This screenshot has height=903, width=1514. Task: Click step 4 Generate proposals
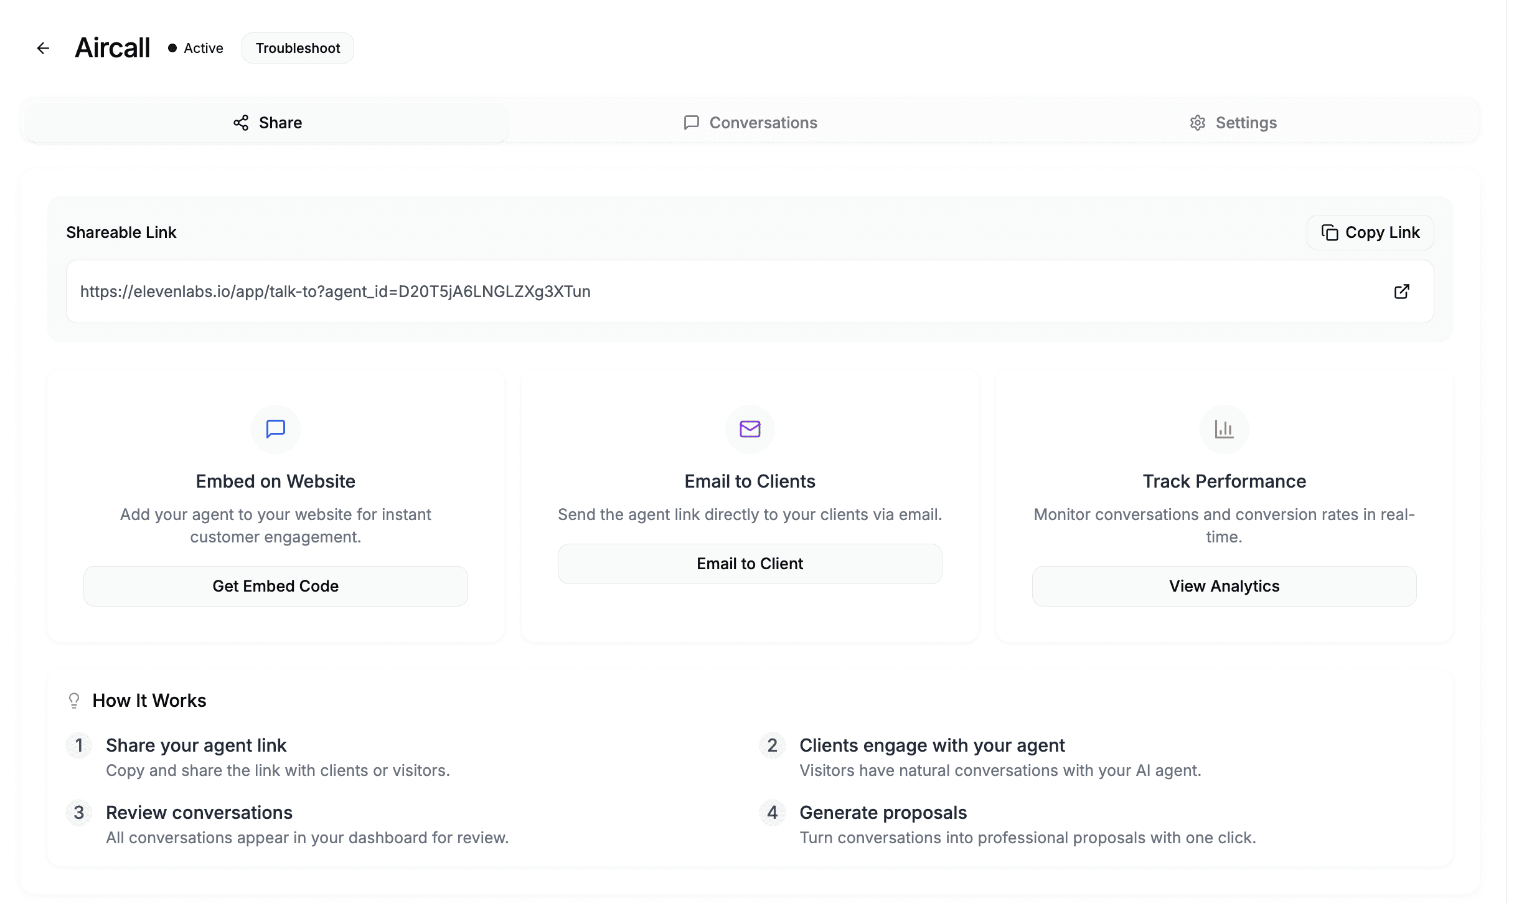[883, 813]
